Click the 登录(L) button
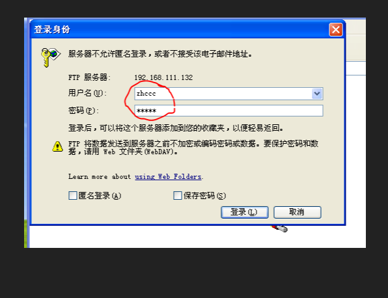This screenshot has height=298, width=388. pos(245,212)
